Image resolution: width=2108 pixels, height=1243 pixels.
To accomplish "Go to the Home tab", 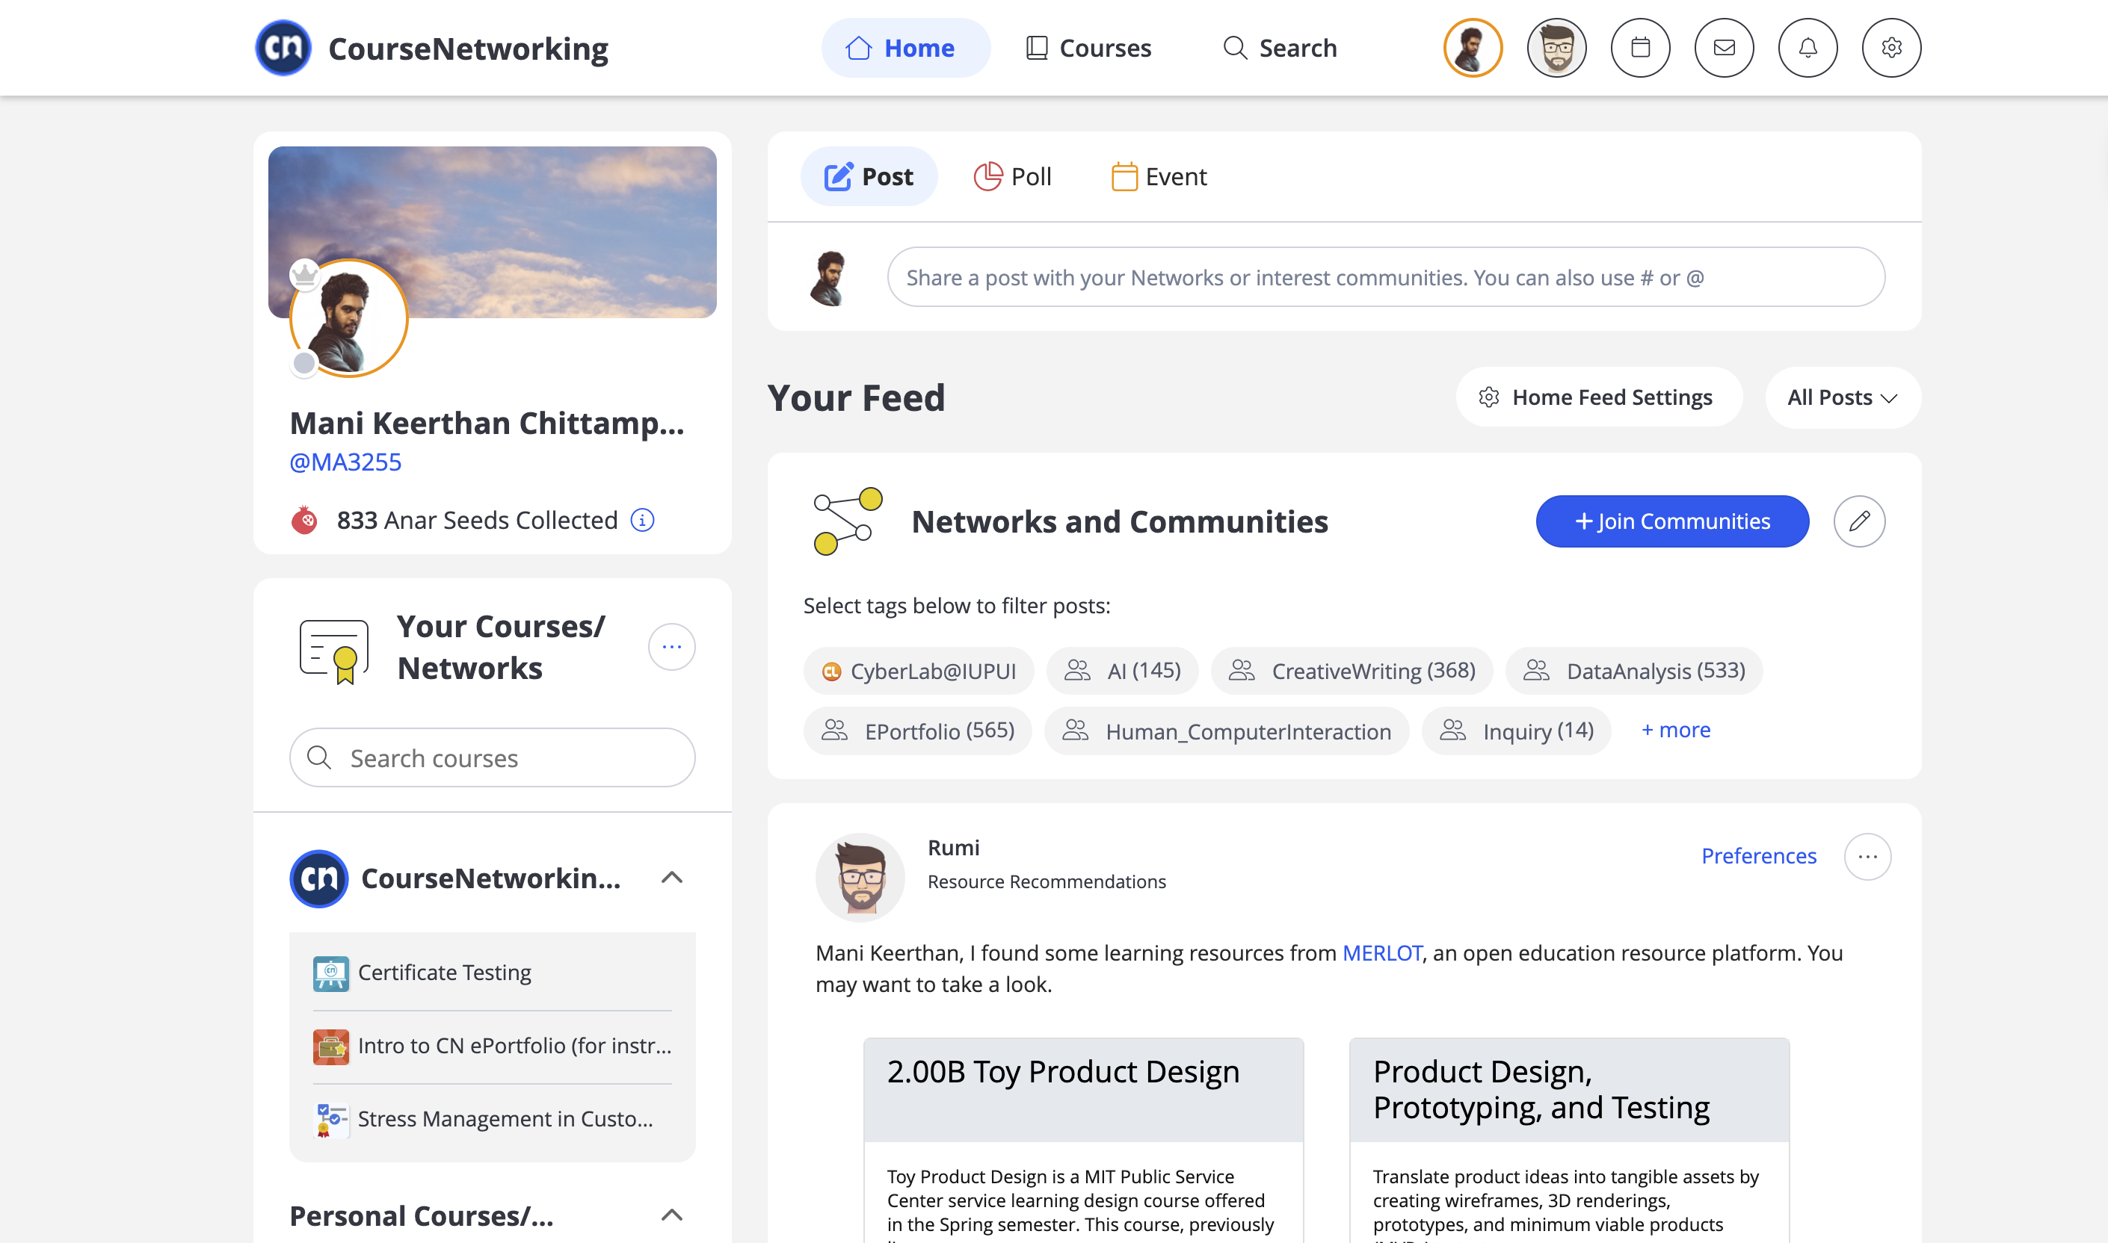I will 905,48.
